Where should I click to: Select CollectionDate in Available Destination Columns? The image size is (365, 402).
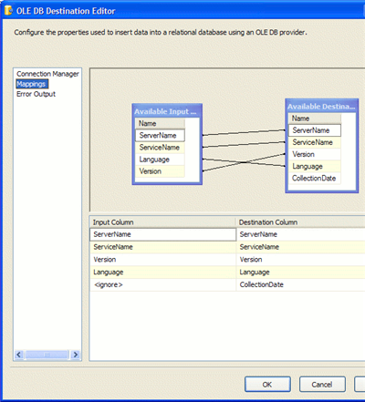tap(315, 178)
